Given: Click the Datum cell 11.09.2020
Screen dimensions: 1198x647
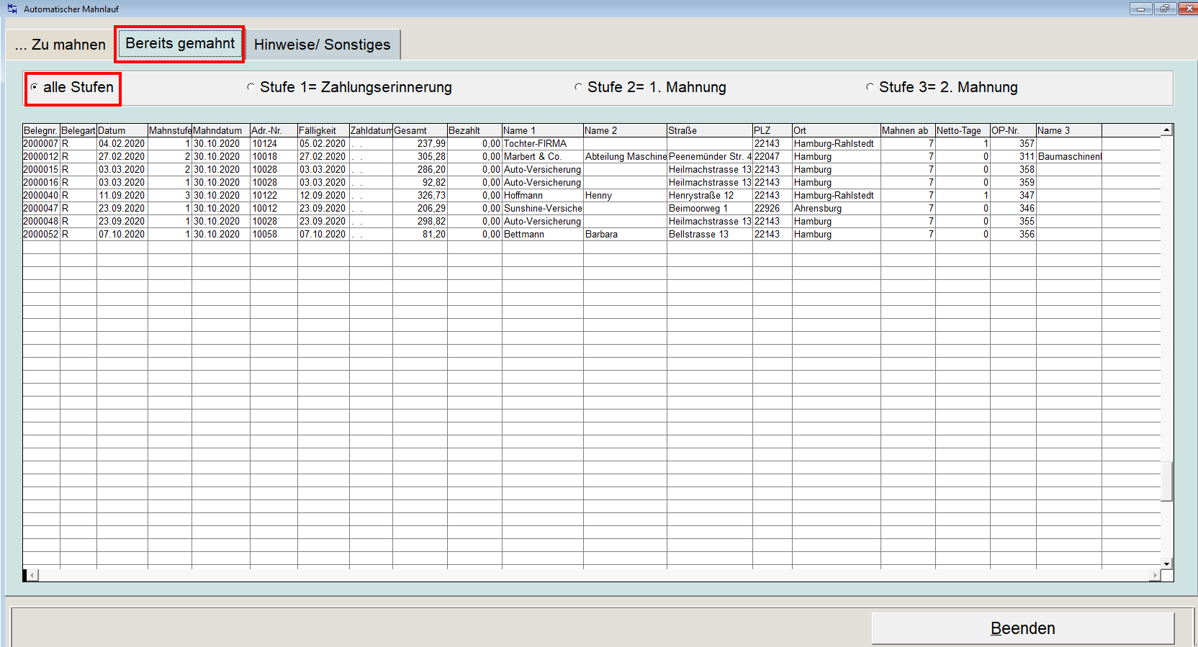Looking at the screenshot, I should pos(122,196).
